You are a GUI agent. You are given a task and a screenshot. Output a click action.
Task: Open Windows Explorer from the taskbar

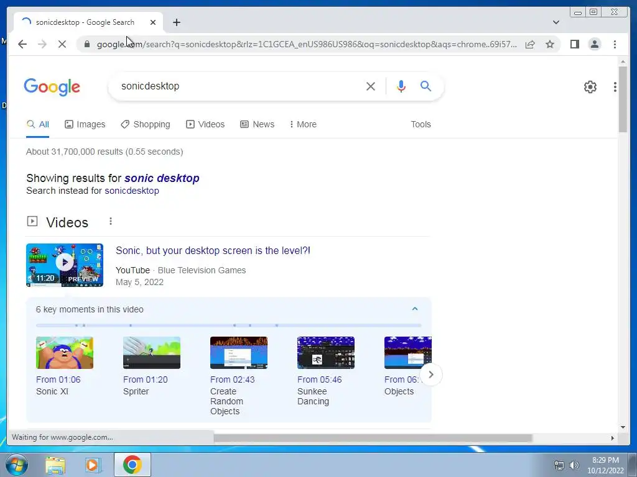click(55, 465)
